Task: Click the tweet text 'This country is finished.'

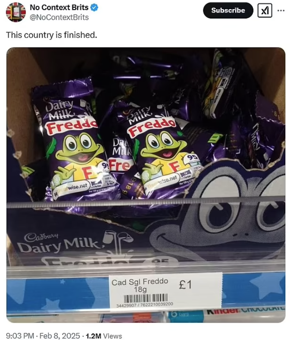Action: (52, 35)
